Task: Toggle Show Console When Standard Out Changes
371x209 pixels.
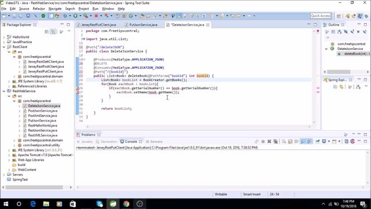Action: coord(303,142)
